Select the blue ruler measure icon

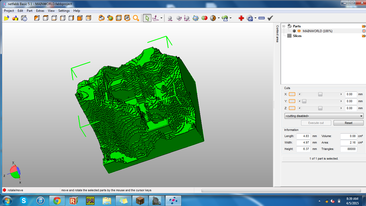pyautogui.click(x=262, y=18)
